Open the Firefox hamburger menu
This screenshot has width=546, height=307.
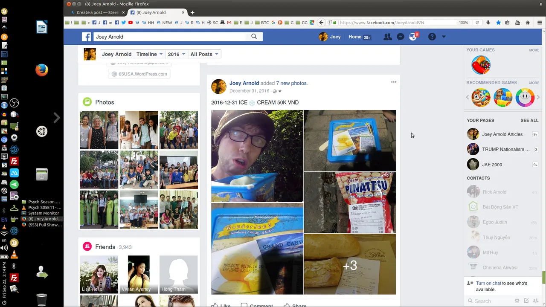540,23
